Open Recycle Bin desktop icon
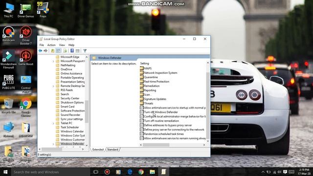This screenshot has height=176, width=313. pos(8,106)
